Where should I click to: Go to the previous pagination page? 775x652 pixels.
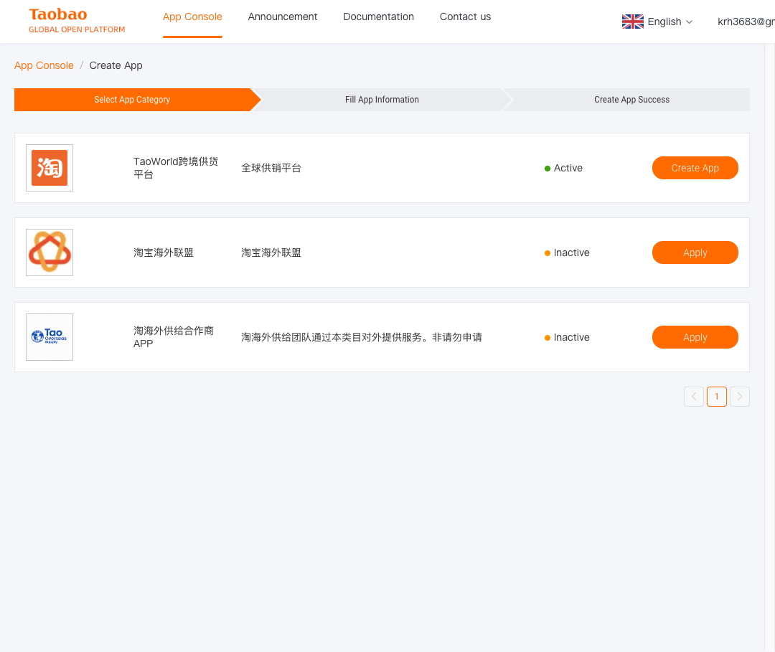694,397
